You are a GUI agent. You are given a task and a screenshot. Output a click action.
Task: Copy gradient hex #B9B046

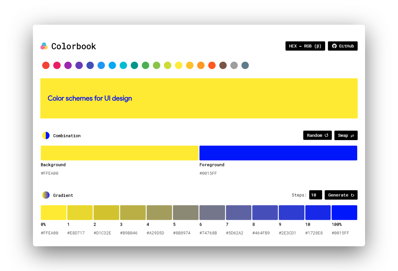(129, 233)
